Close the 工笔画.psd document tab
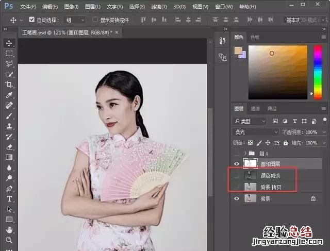The image size is (330, 251). click(117, 32)
